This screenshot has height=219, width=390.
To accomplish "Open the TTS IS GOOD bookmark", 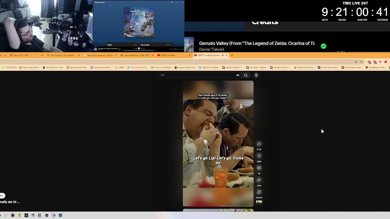I will [x=9, y=68].
